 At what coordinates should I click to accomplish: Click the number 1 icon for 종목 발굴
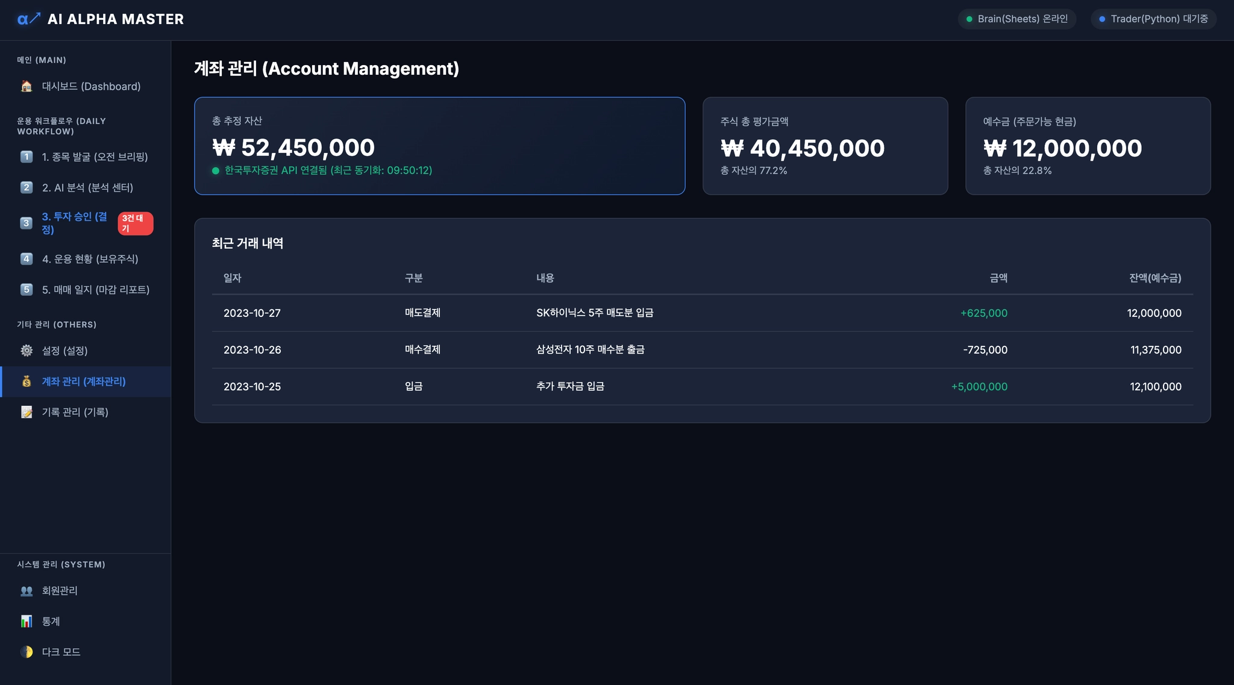(27, 157)
